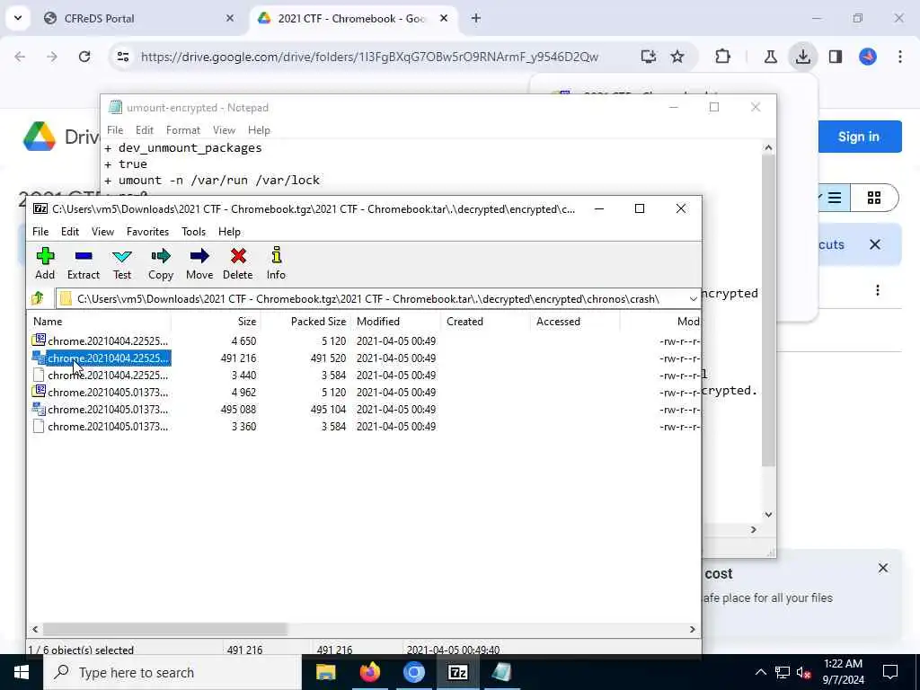
Task: Click the Chrome address bar URL
Action: pyautogui.click(x=369, y=57)
